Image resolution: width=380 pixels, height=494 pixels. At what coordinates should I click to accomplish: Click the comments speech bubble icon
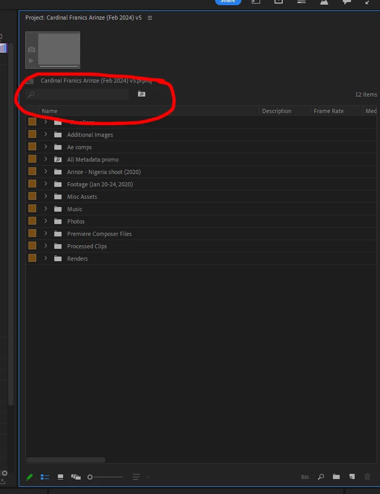click(x=347, y=2)
